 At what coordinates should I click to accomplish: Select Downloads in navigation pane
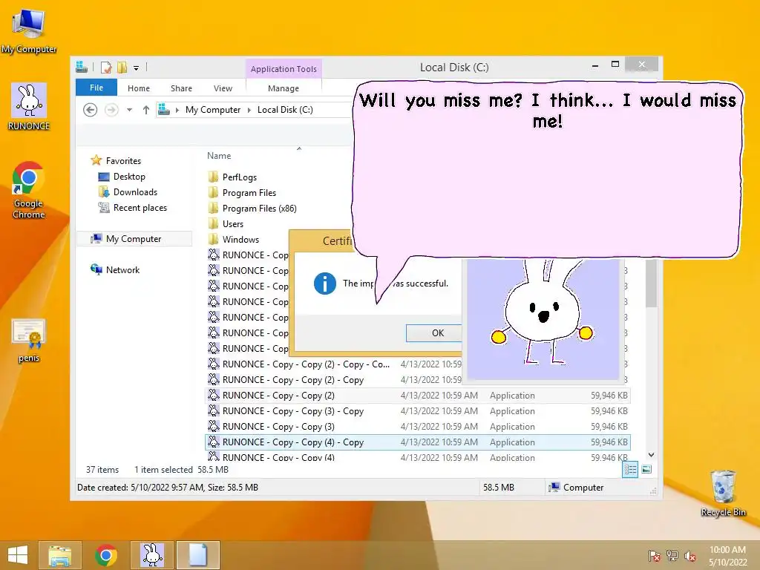click(x=128, y=192)
